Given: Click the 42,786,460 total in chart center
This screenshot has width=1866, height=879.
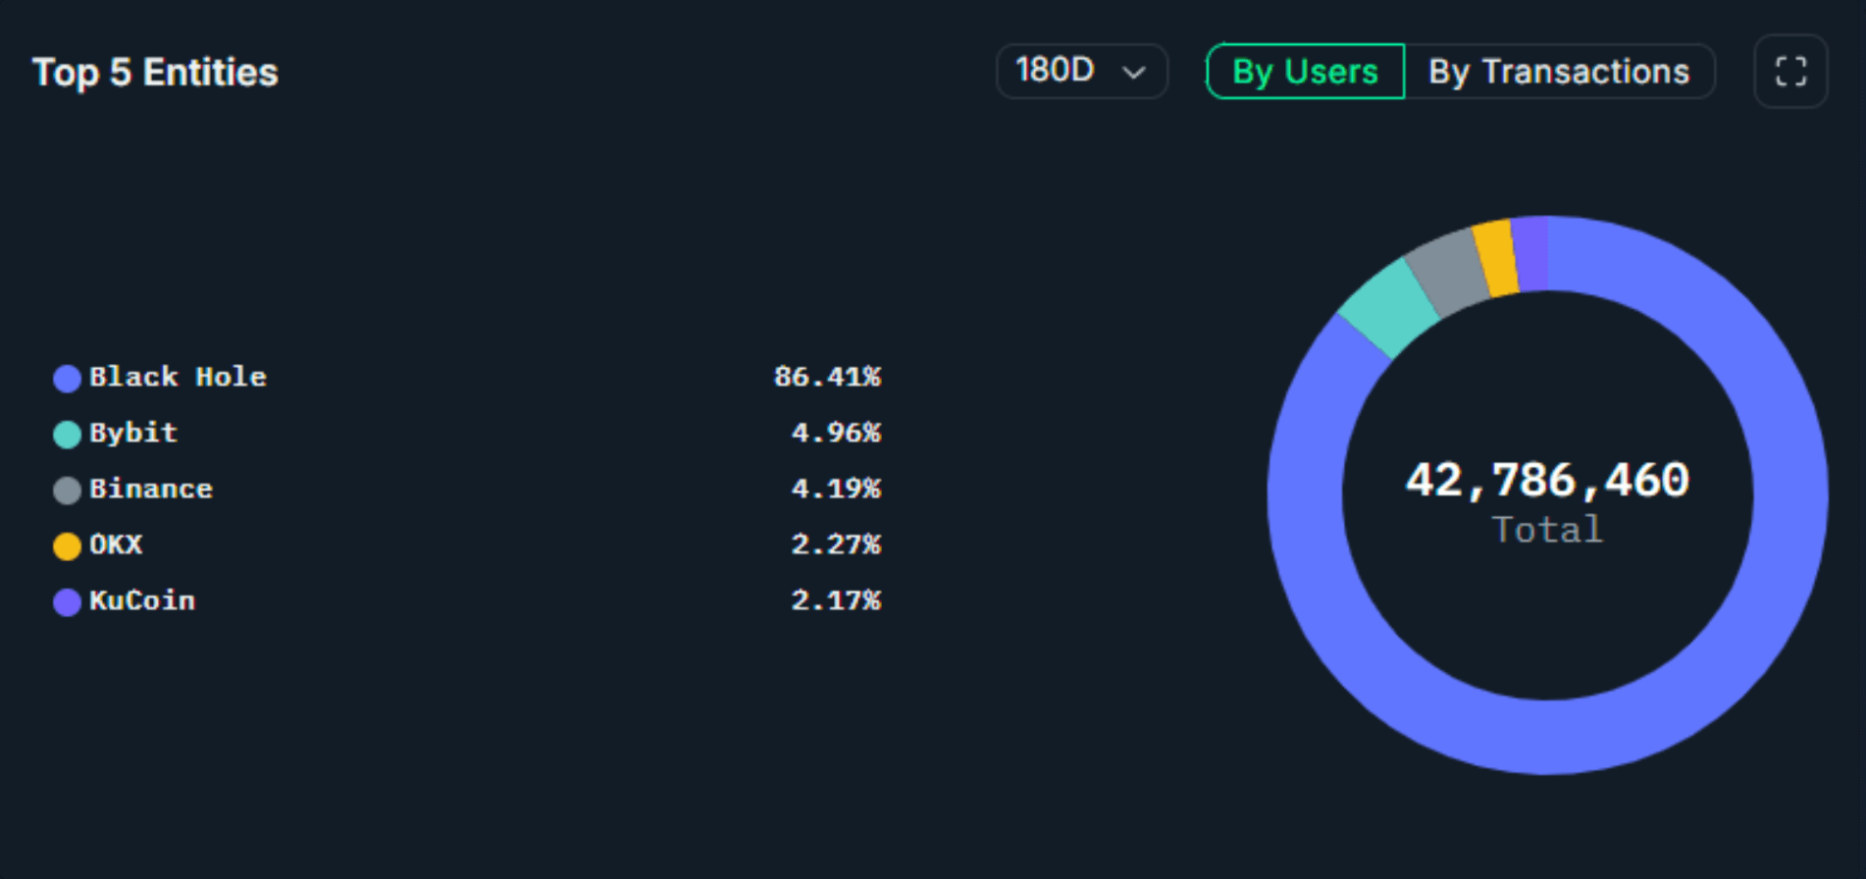Looking at the screenshot, I should tap(1546, 481).
